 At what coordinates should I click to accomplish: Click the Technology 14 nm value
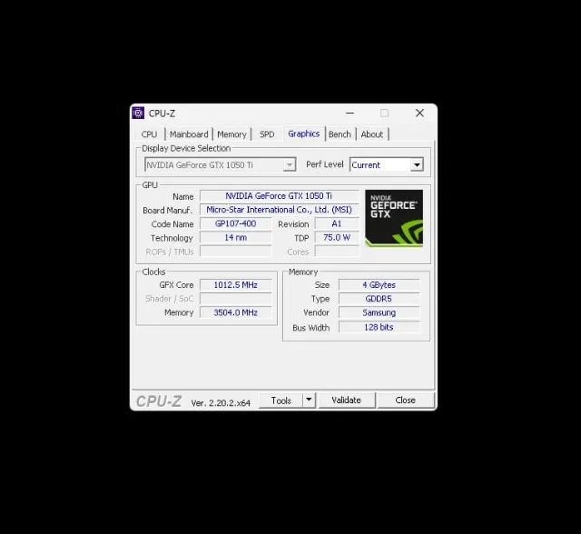click(236, 238)
